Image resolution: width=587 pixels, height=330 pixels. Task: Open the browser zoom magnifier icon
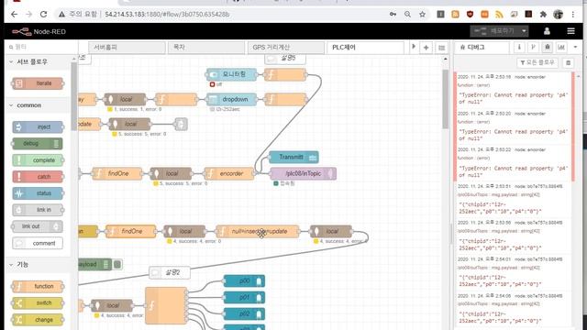[407, 15]
